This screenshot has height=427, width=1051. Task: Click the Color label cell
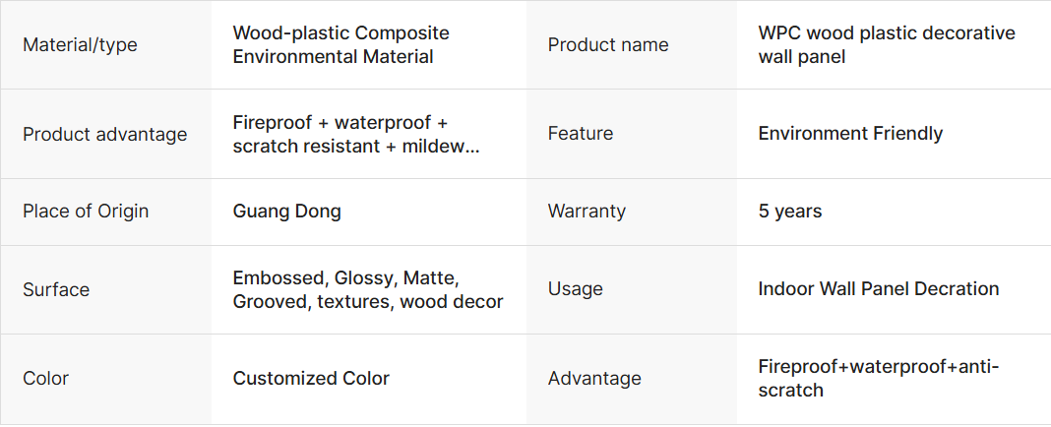pos(45,379)
